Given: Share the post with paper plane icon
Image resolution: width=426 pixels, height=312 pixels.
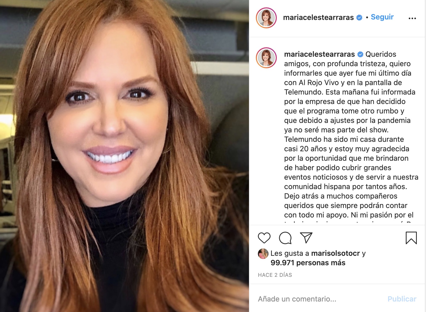Looking at the screenshot, I should [x=306, y=238].
